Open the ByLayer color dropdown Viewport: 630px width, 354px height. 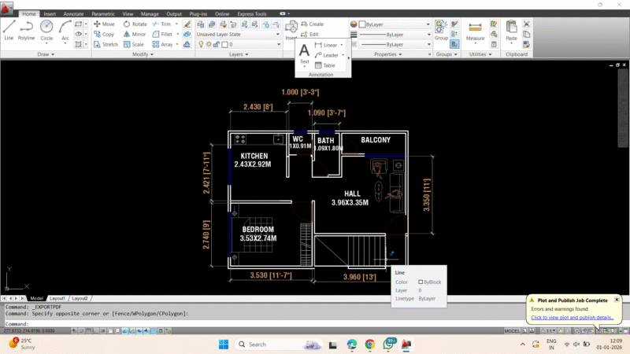click(395, 24)
